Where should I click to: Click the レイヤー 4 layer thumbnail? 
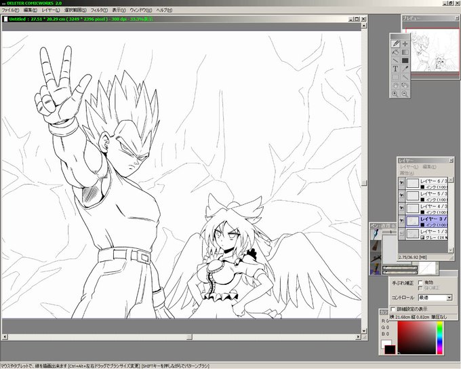click(412, 208)
